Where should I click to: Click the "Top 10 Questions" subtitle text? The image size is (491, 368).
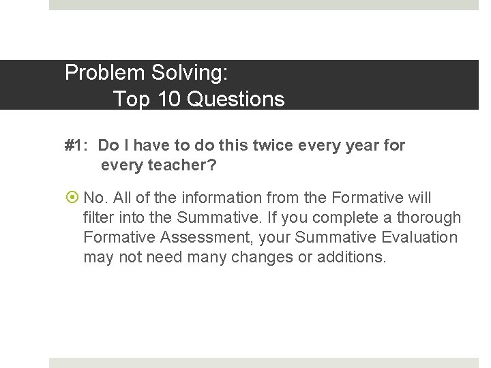click(x=198, y=99)
